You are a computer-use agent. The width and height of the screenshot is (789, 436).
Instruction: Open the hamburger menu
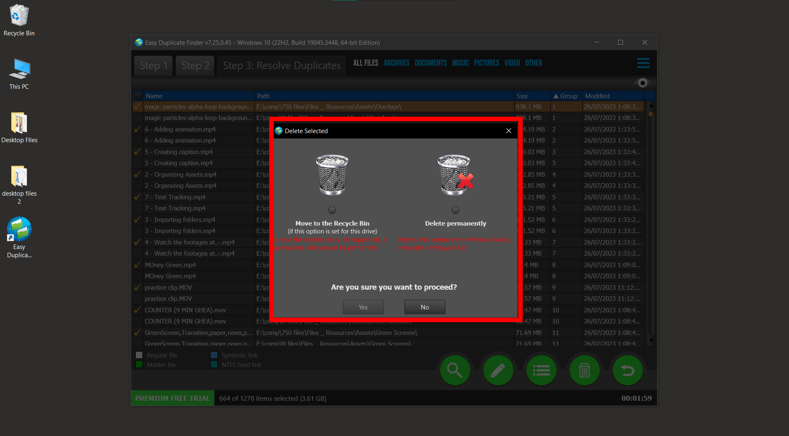[x=643, y=63]
